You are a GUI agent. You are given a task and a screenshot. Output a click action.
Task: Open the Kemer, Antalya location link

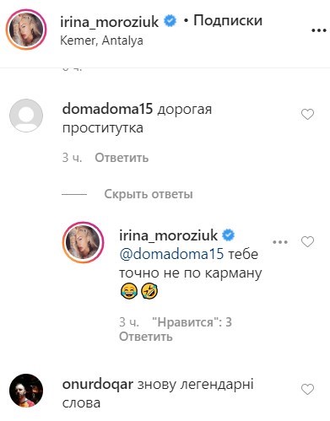point(101,40)
